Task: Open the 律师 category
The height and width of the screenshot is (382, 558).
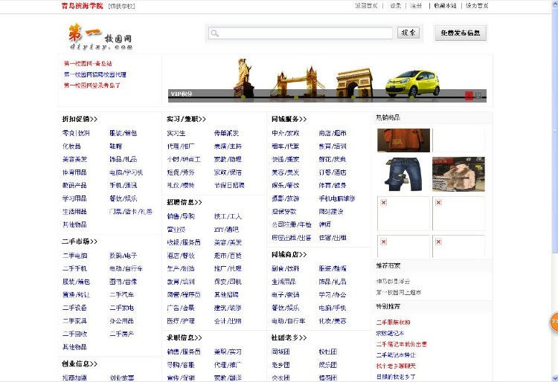Action: click(x=325, y=224)
